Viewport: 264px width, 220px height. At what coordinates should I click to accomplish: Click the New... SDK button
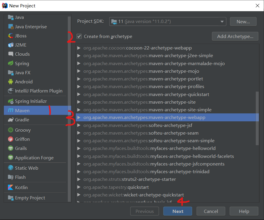point(243,21)
